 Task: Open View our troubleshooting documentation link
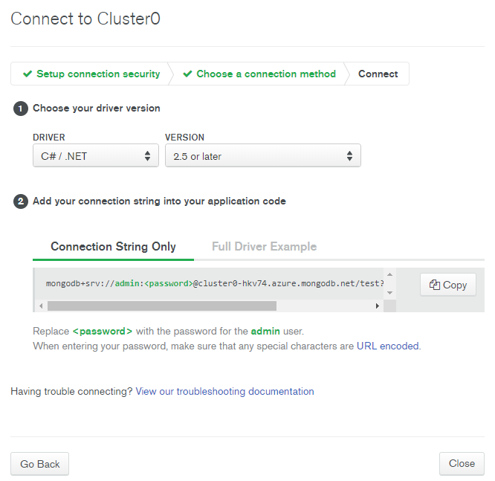[224, 391]
